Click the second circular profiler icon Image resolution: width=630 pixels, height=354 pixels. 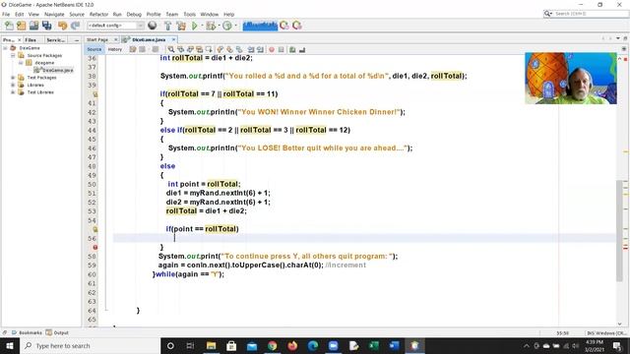coord(297,26)
